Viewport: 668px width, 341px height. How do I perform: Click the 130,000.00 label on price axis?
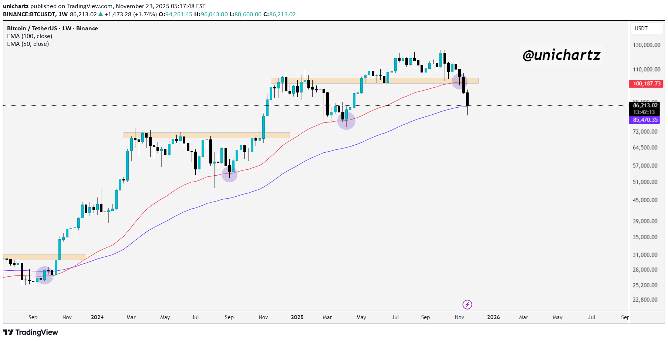pyautogui.click(x=646, y=45)
